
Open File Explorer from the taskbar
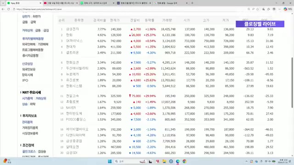(164, 161)
